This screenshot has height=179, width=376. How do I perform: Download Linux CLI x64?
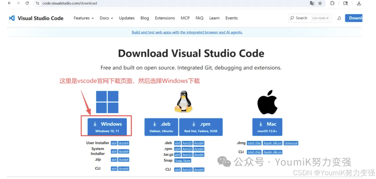coord(178,169)
